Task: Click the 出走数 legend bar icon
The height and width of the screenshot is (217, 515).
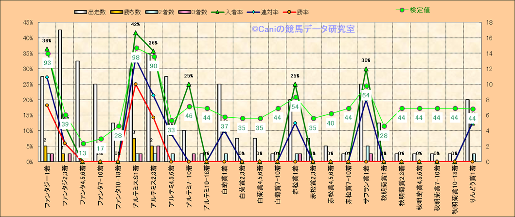Action: pyautogui.click(x=81, y=12)
